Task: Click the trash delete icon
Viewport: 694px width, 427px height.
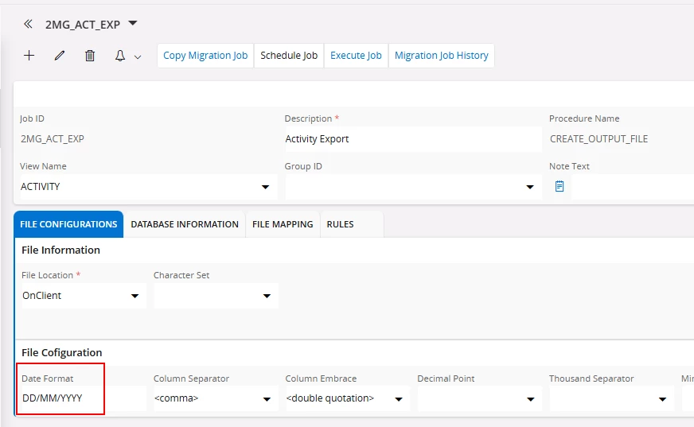Action: coord(90,56)
